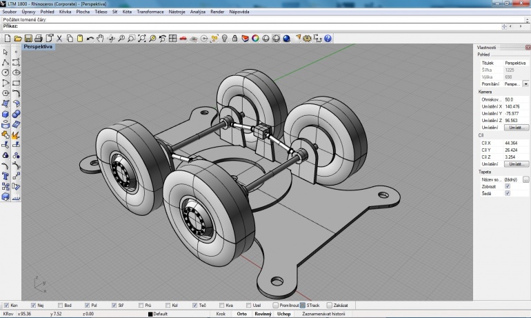
Task: Toggle the Pol osnap checkbox
Action: coord(87,305)
